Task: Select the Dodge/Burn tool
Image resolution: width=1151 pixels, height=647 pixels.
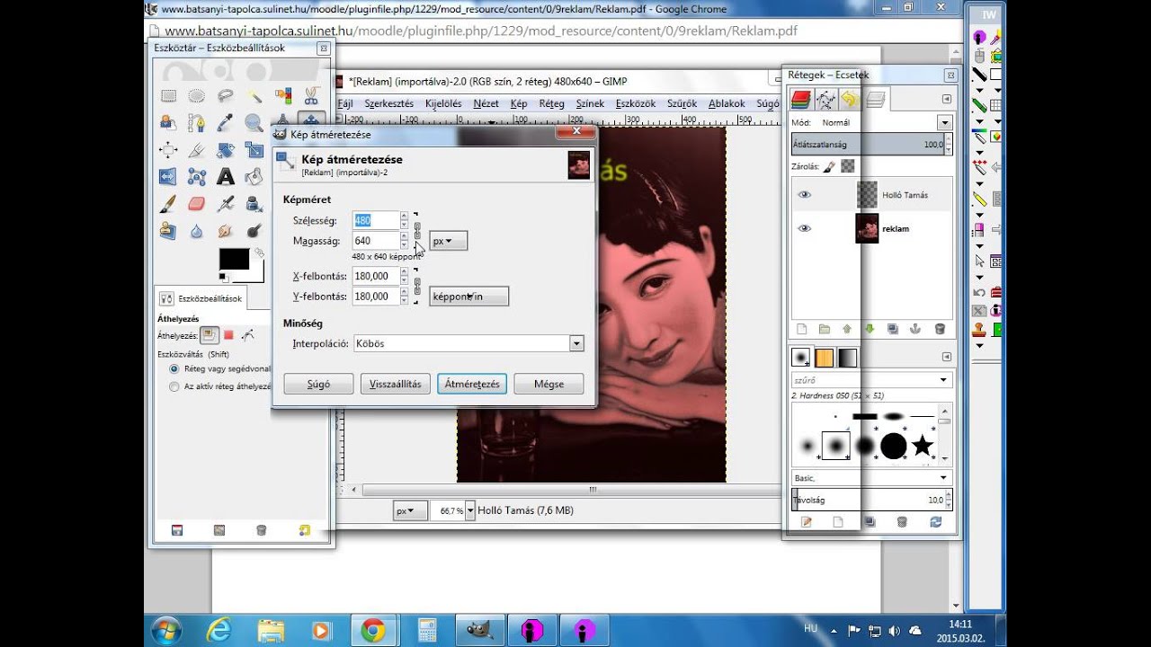Action: [x=254, y=231]
